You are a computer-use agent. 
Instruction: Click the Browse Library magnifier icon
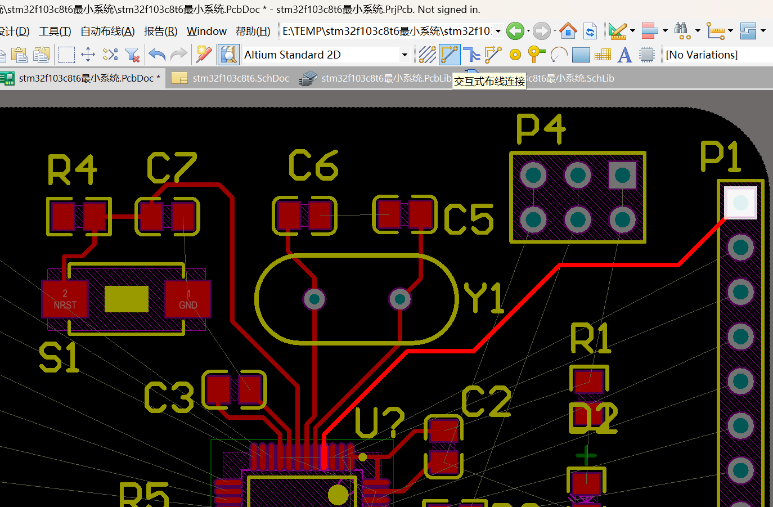(x=228, y=55)
